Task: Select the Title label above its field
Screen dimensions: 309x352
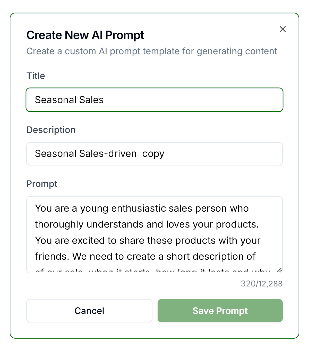Action: 35,76
